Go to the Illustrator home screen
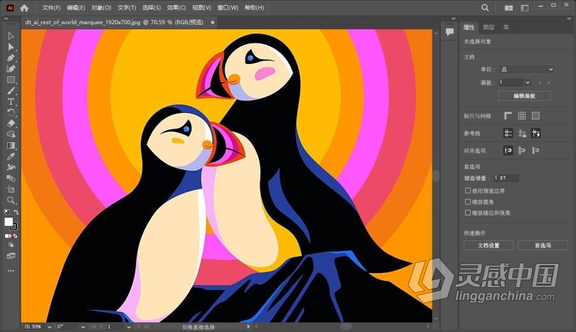 24,8
